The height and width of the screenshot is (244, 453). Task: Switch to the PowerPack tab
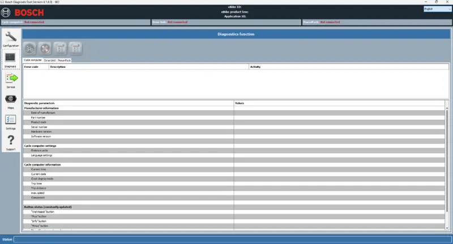click(x=64, y=60)
